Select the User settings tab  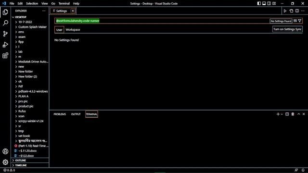coord(59,30)
